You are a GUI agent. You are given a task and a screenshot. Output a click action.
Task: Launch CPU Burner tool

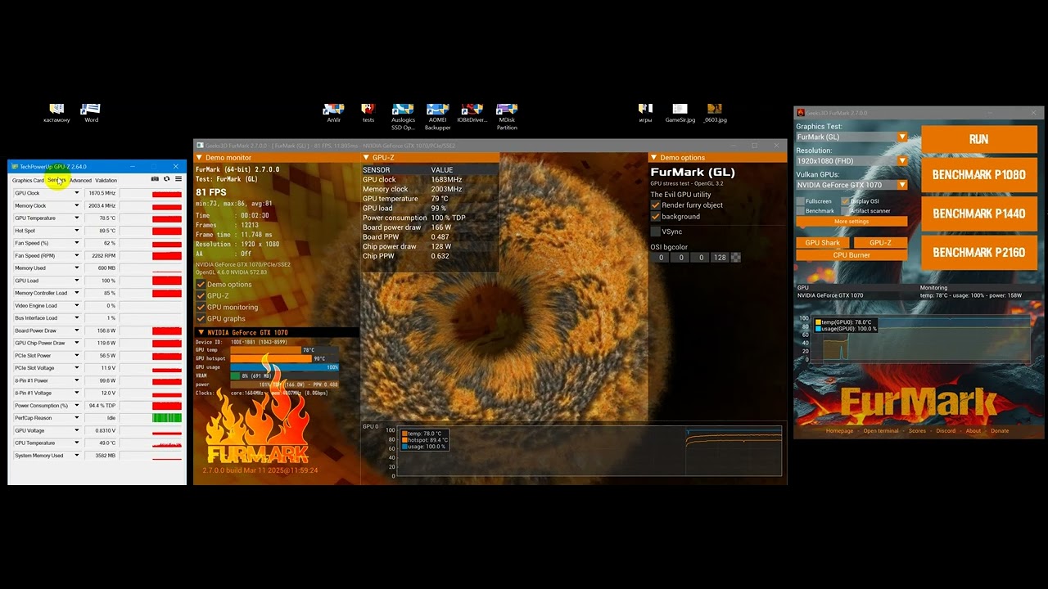pyautogui.click(x=851, y=255)
